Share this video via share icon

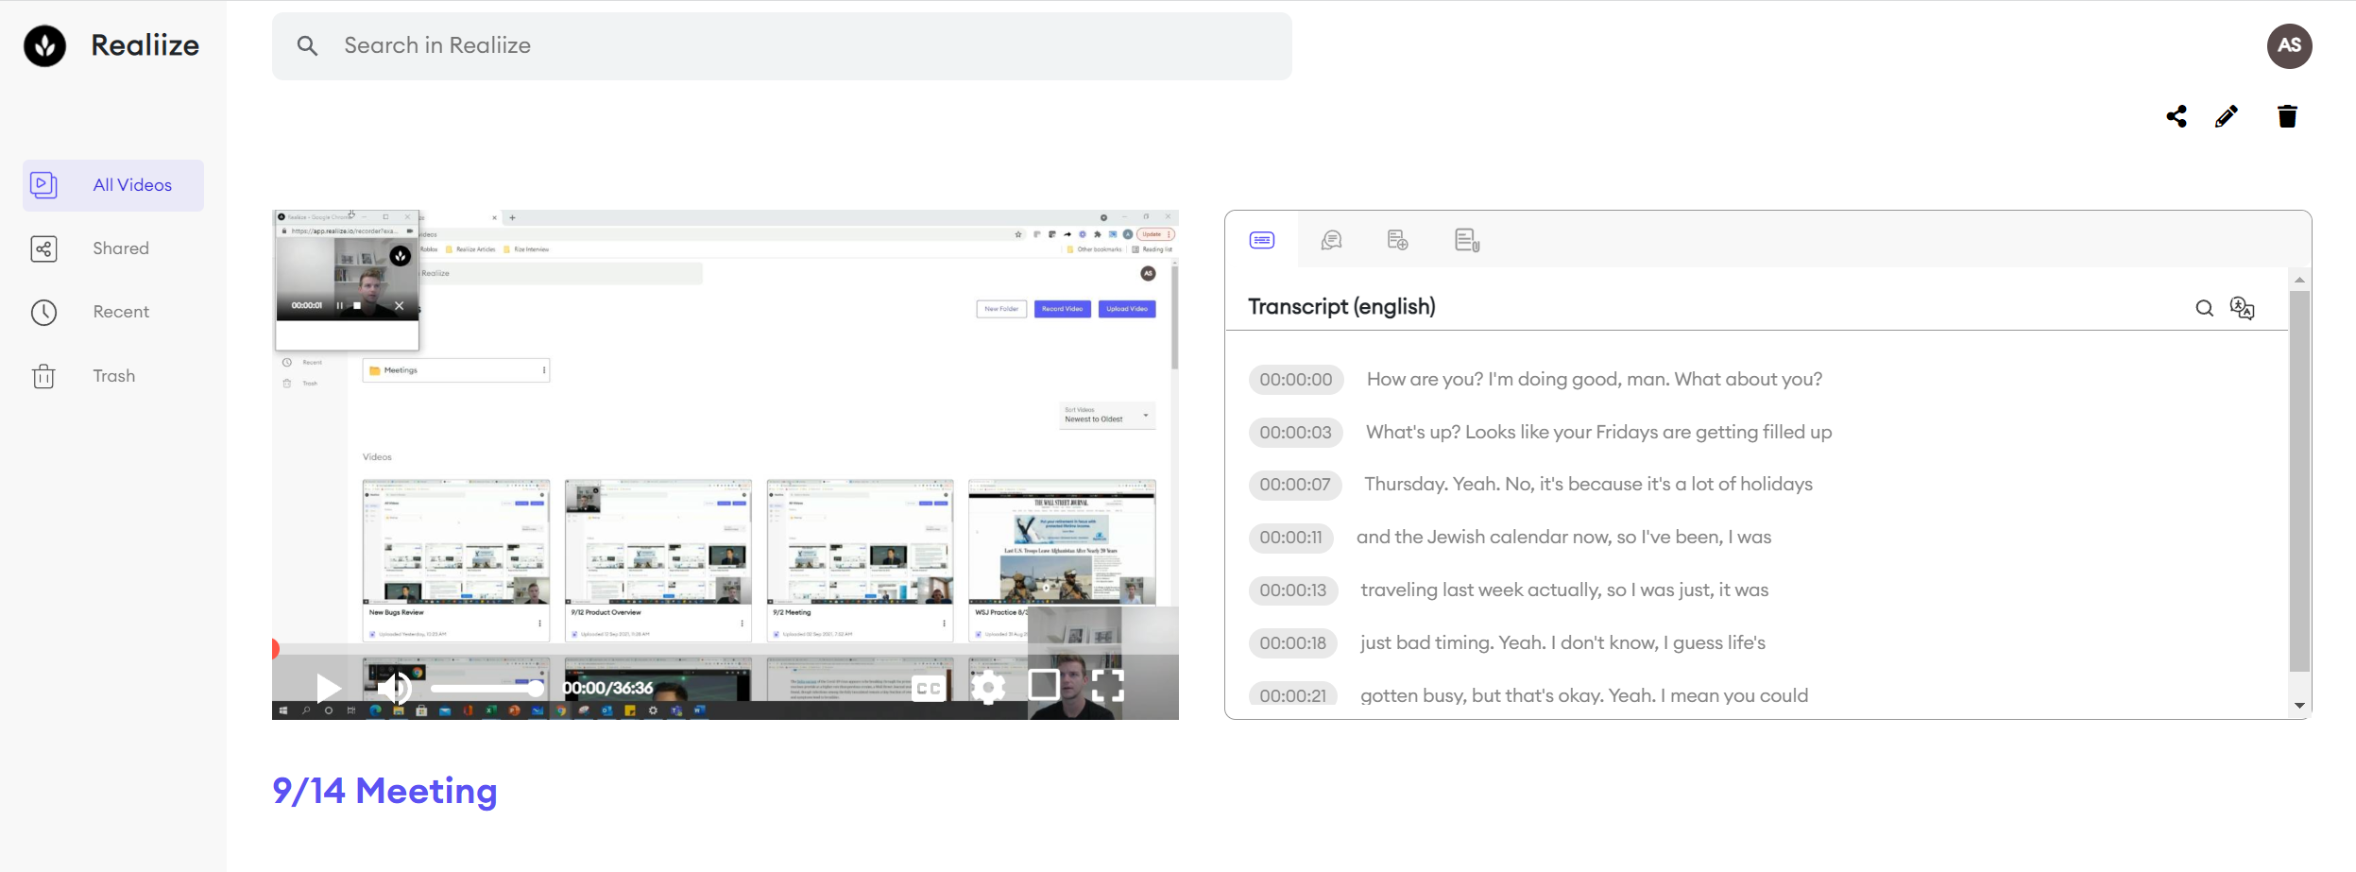(2177, 115)
